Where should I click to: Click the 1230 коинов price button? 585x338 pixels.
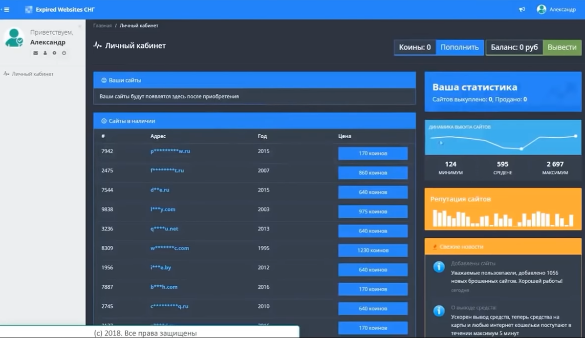click(x=372, y=250)
